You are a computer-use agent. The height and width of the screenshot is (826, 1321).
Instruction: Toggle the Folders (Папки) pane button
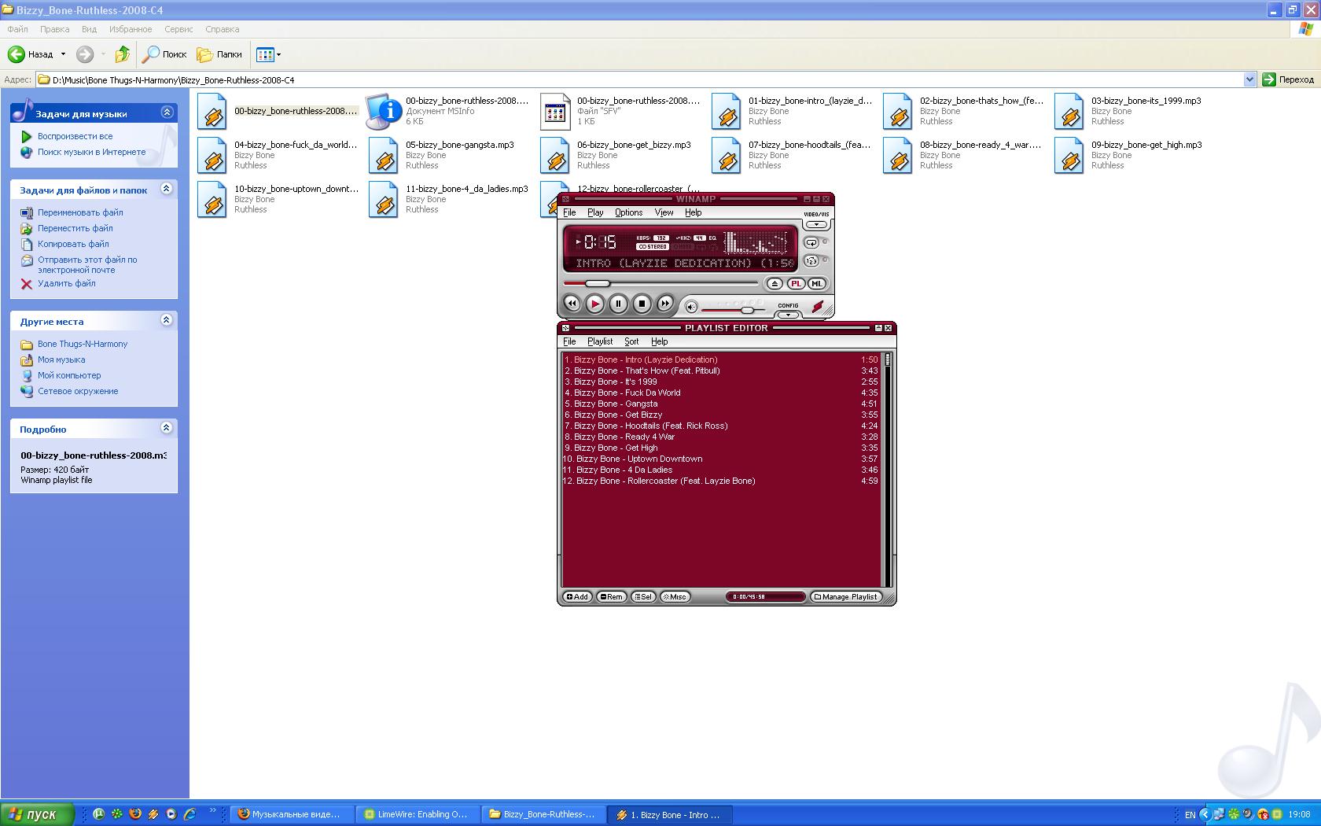point(219,54)
